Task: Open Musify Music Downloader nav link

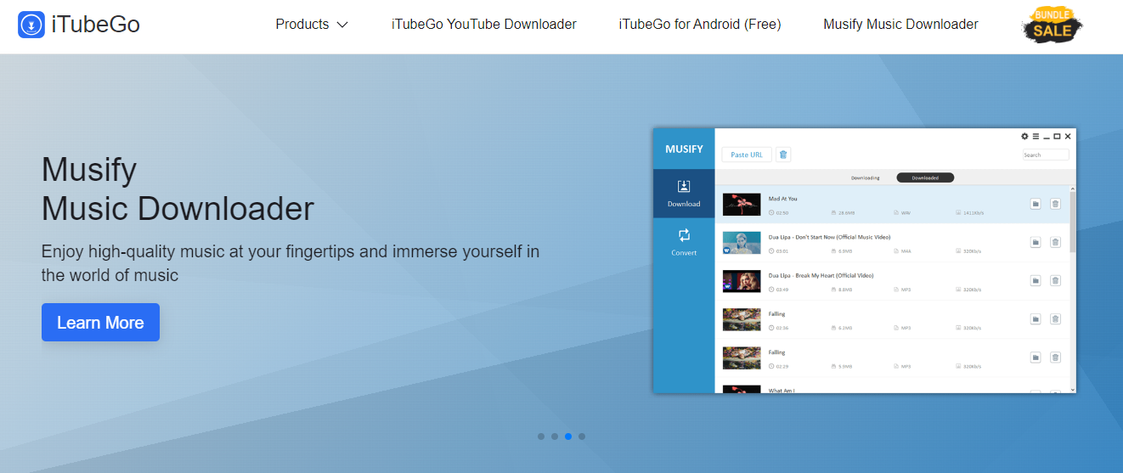Action: point(900,25)
